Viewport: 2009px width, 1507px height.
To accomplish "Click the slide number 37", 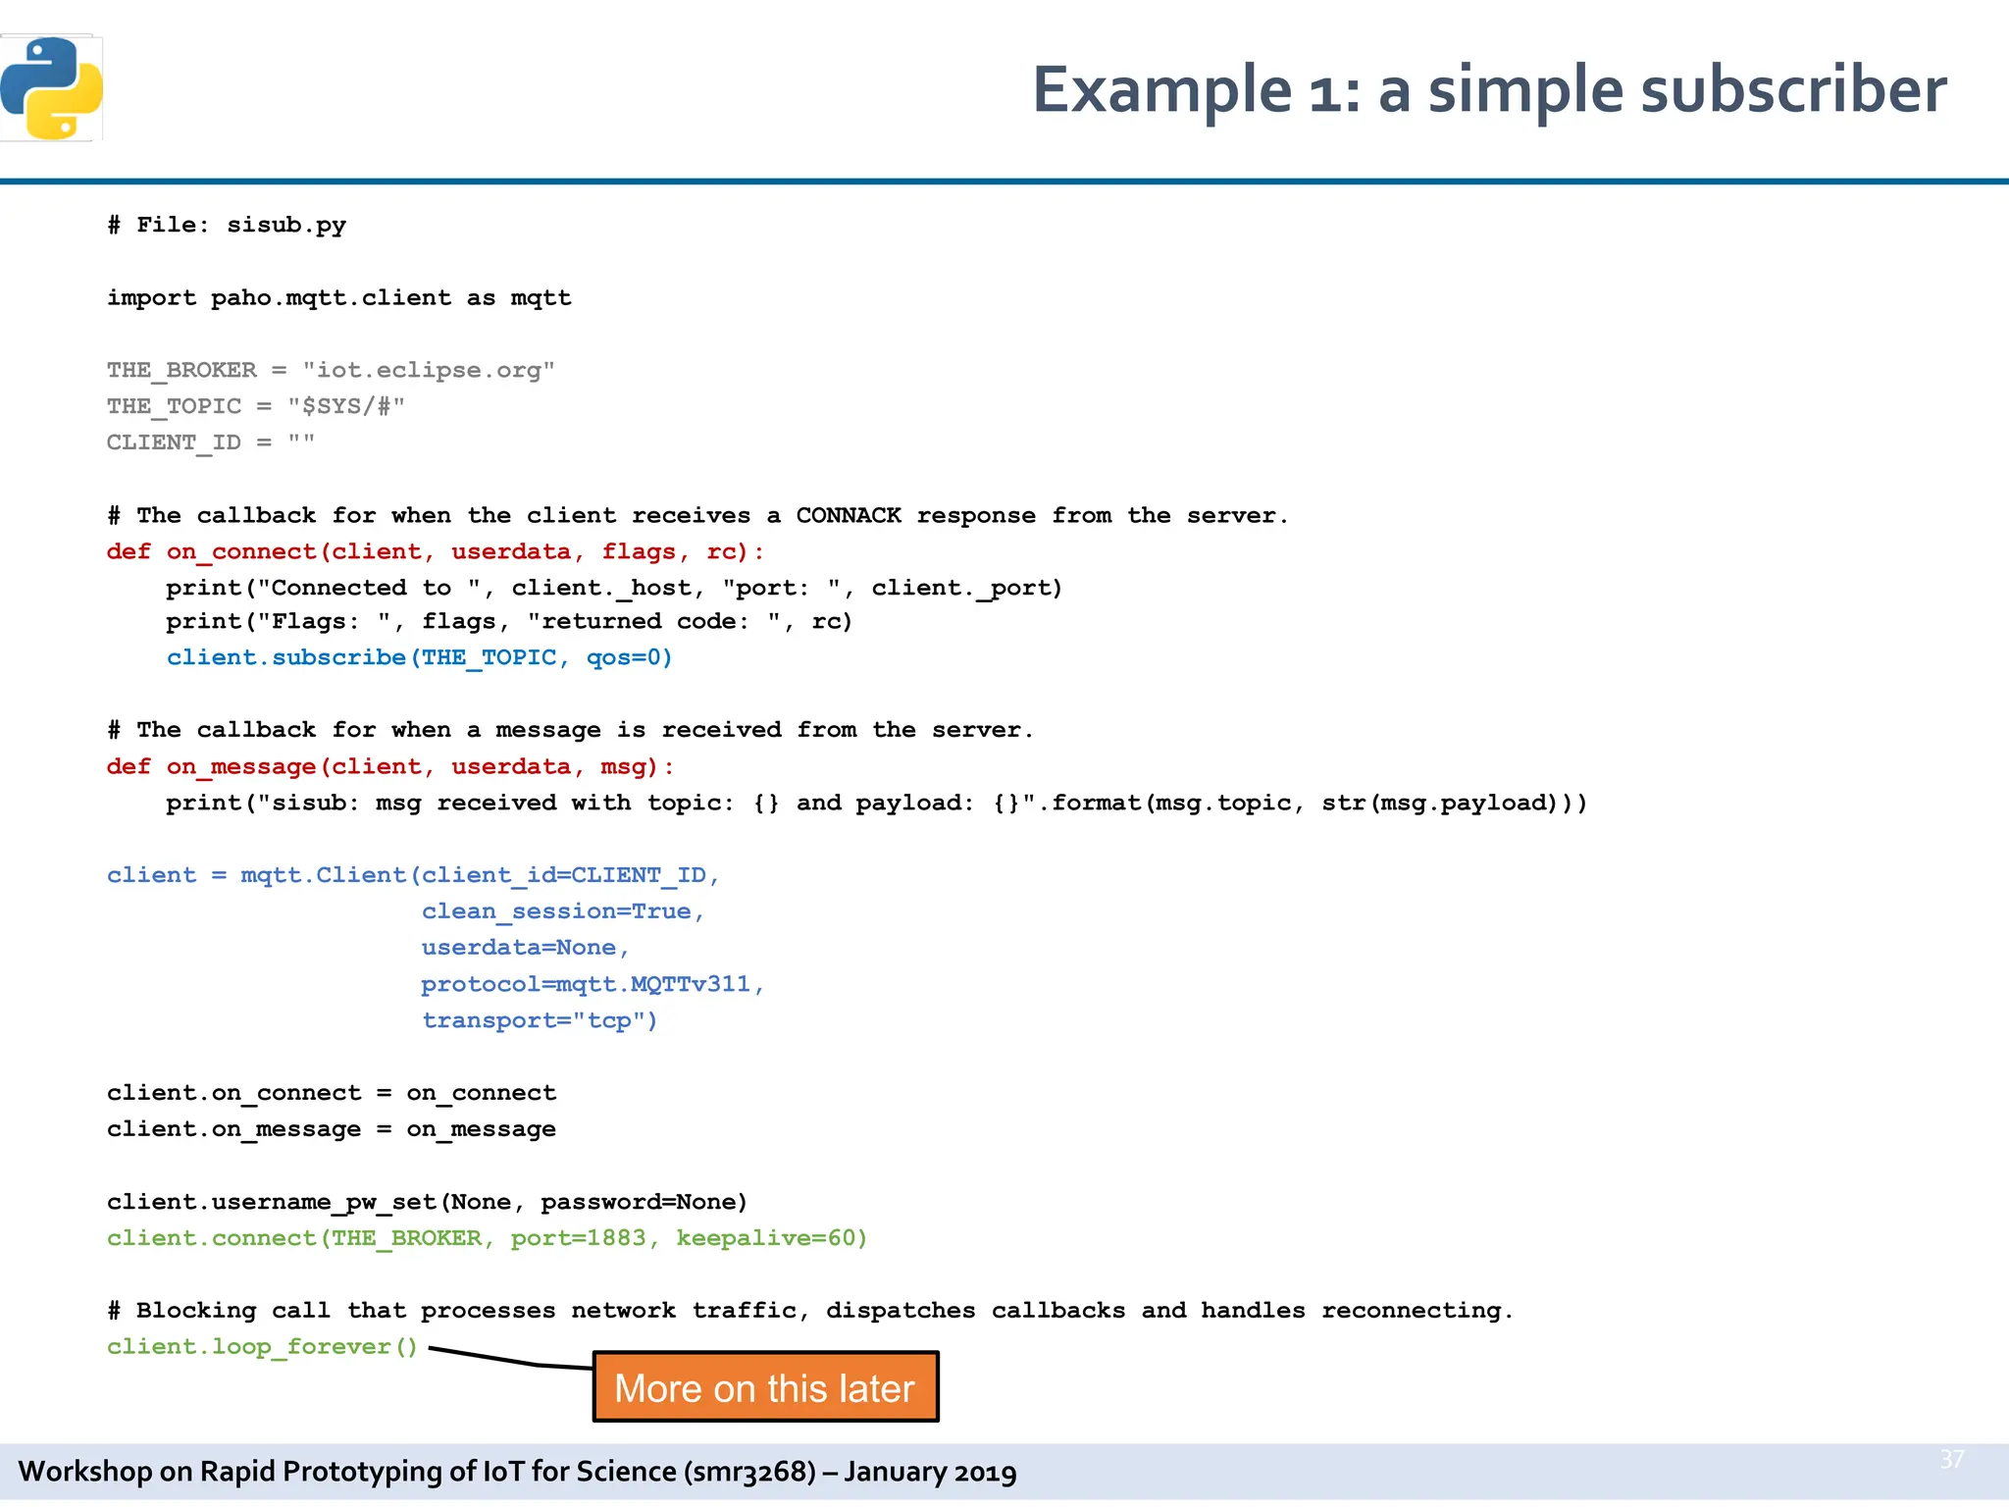I will click(x=1951, y=1459).
